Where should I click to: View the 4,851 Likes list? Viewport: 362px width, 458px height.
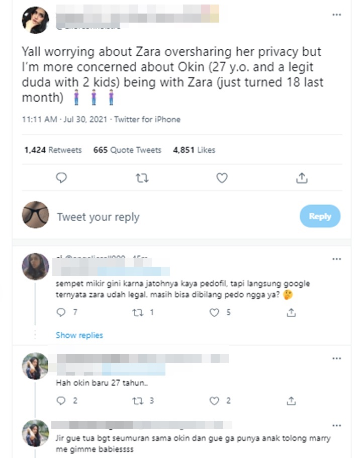pyautogui.click(x=194, y=150)
